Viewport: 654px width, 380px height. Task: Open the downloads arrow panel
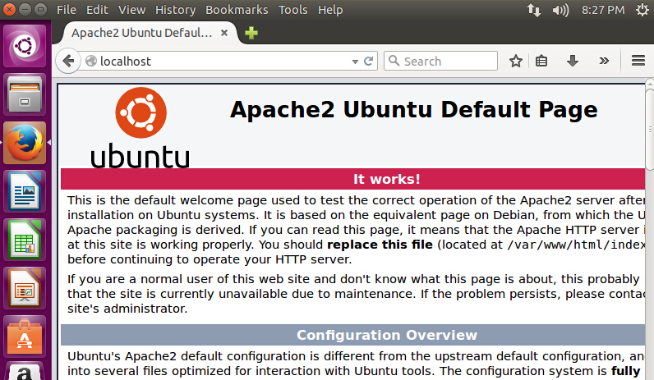[573, 61]
